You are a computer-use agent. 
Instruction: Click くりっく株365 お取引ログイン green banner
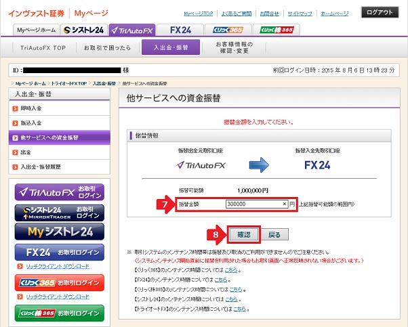point(60,313)
